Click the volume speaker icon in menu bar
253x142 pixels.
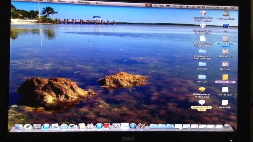[x=161, y=6]
